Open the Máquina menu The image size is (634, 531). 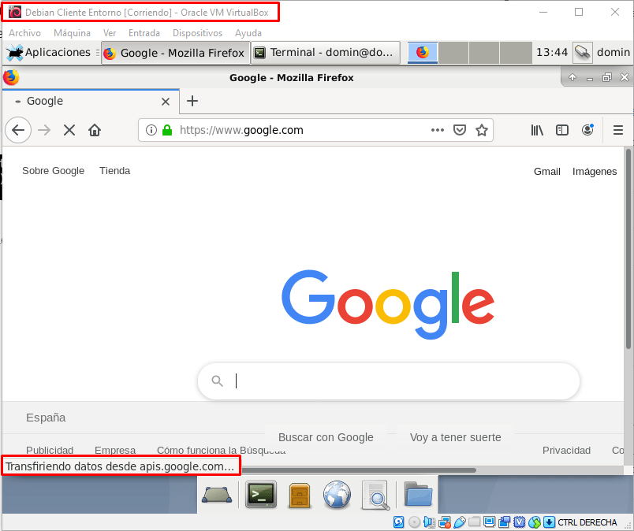(72, 33)
